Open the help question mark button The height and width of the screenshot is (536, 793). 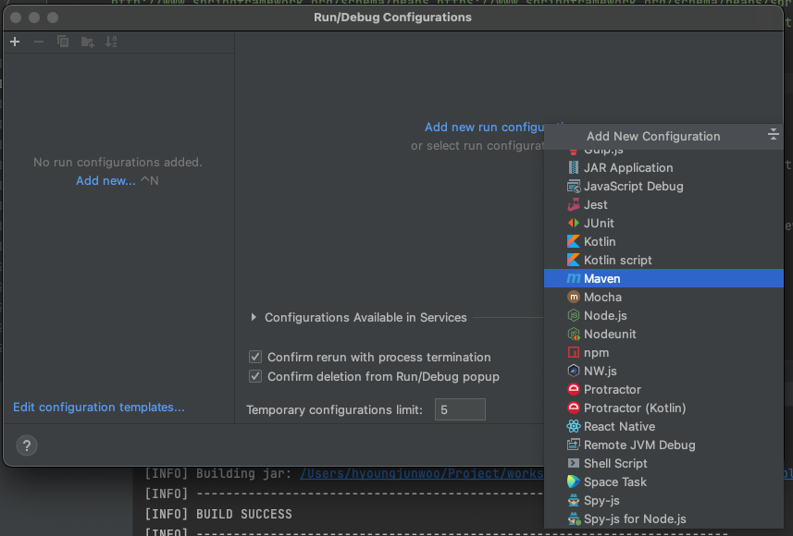(x=27, y=445)
